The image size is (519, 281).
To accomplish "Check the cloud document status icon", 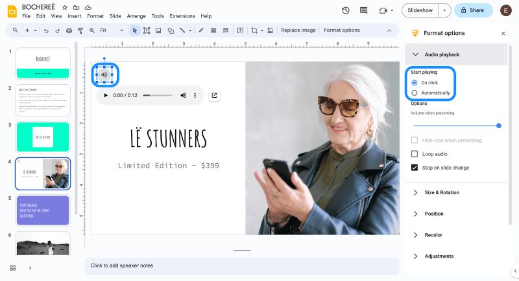I will click(x=88, y=7).
